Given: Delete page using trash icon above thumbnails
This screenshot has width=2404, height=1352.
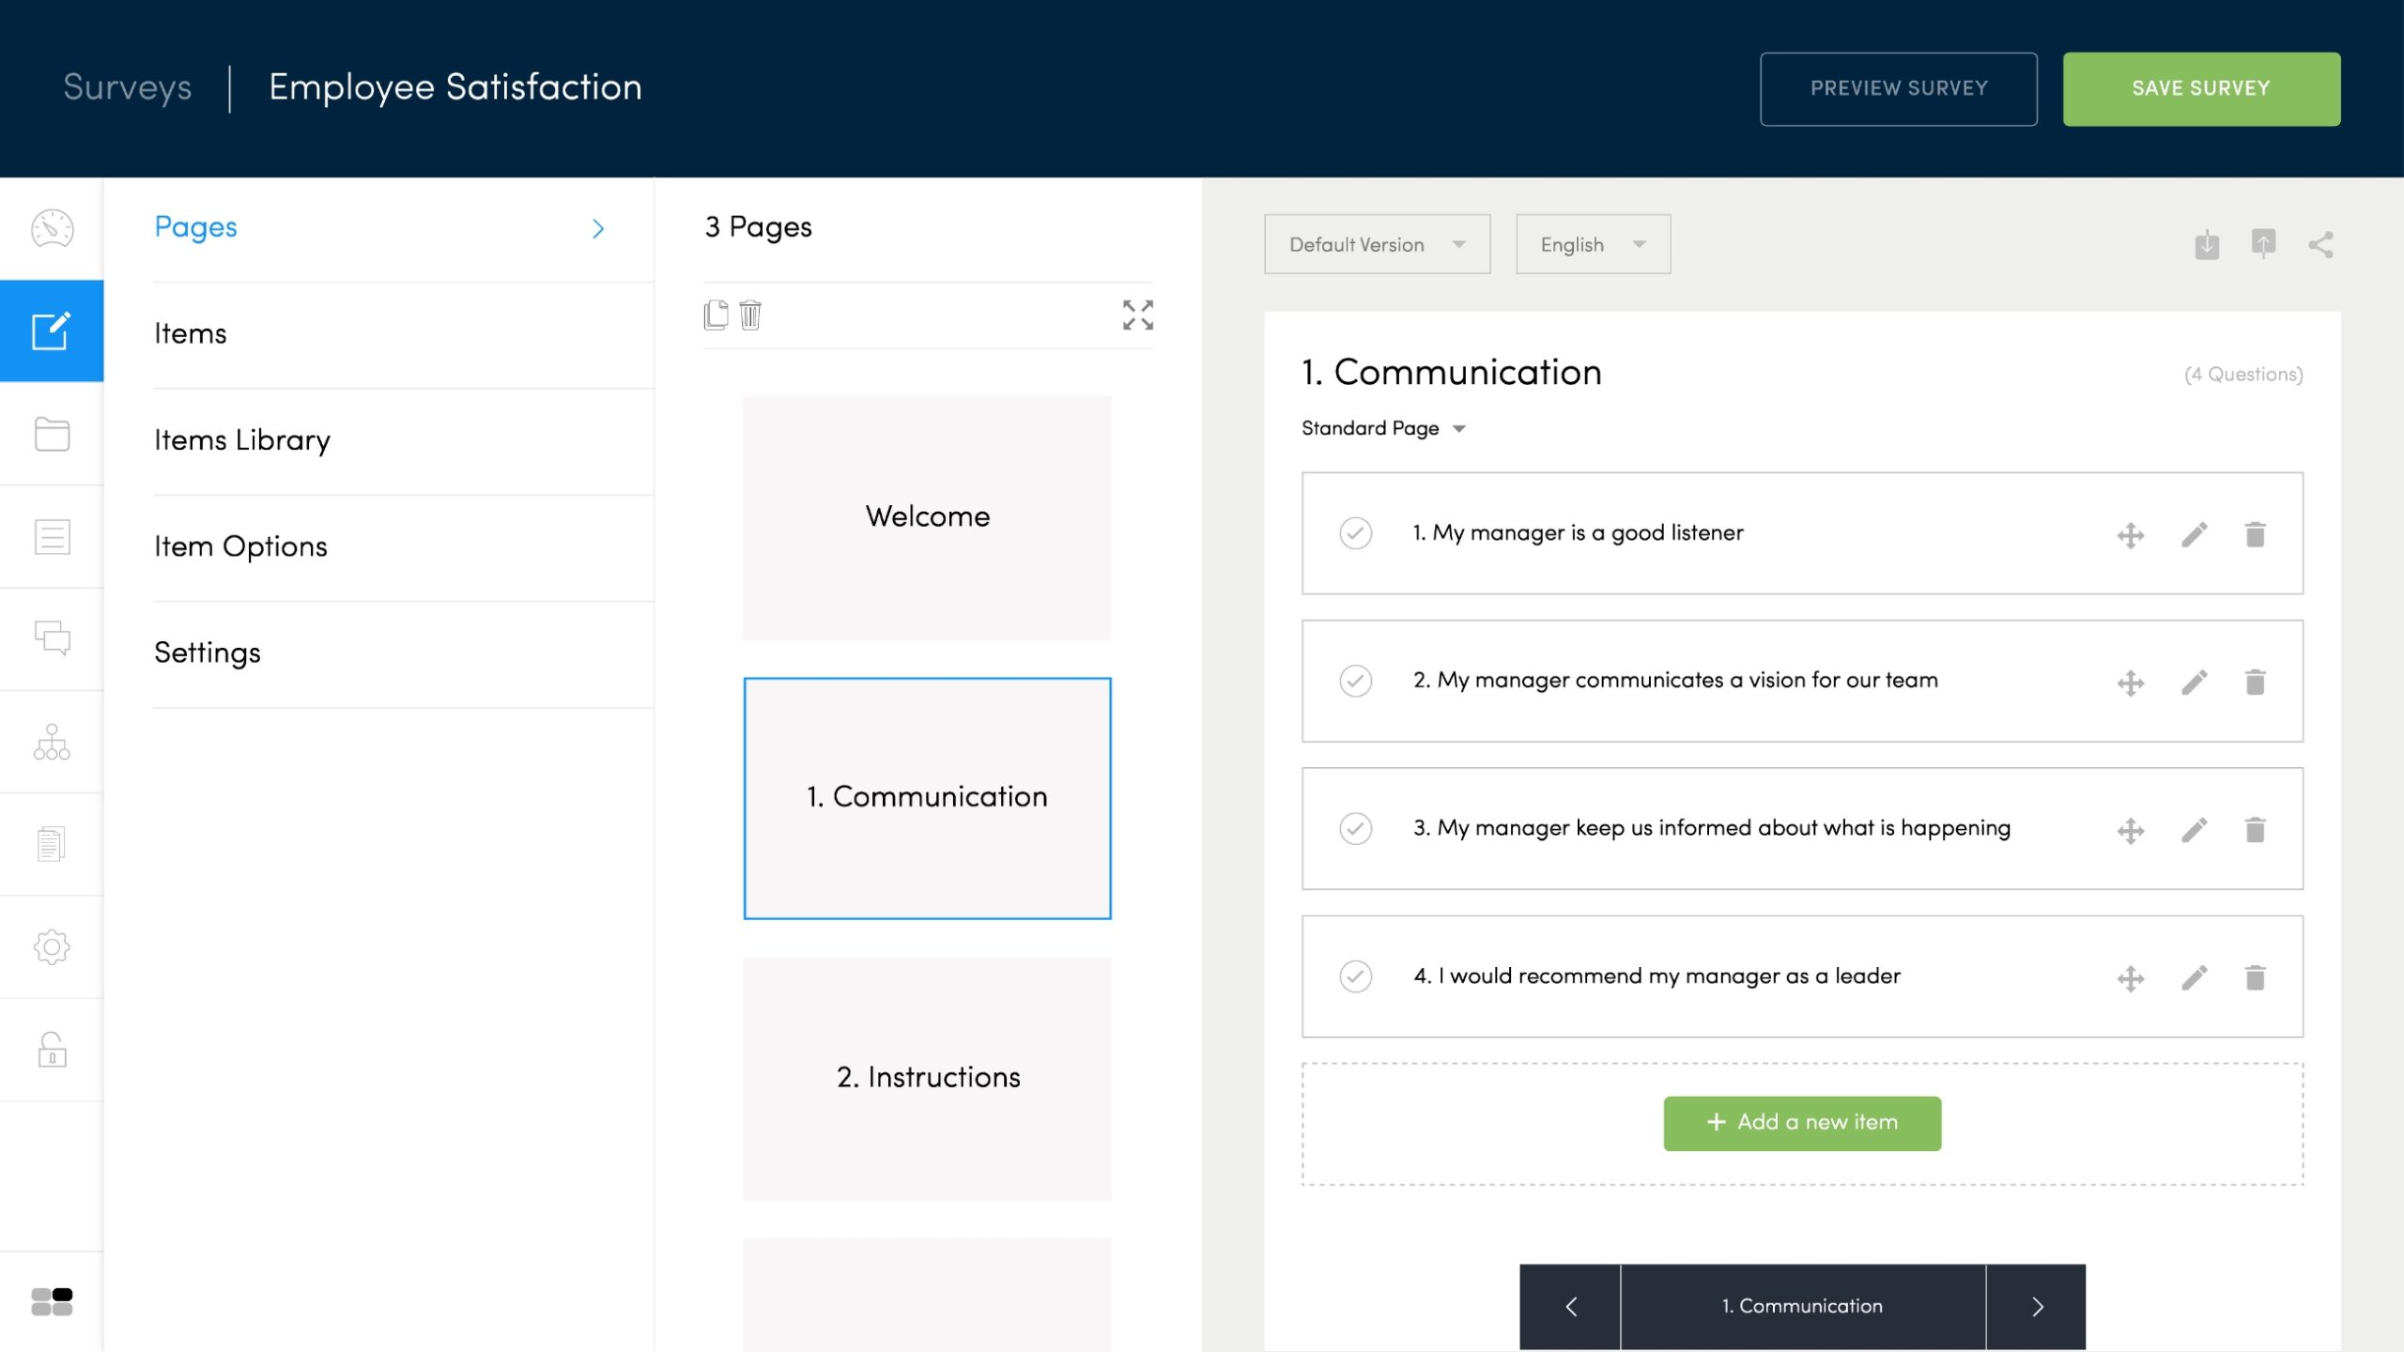Looking at the screenshot, I should pos(750,315).
